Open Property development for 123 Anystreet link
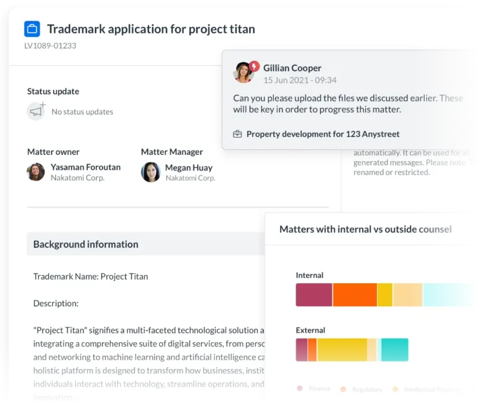This screenshot has height=403, width=477. coord(323,134)
